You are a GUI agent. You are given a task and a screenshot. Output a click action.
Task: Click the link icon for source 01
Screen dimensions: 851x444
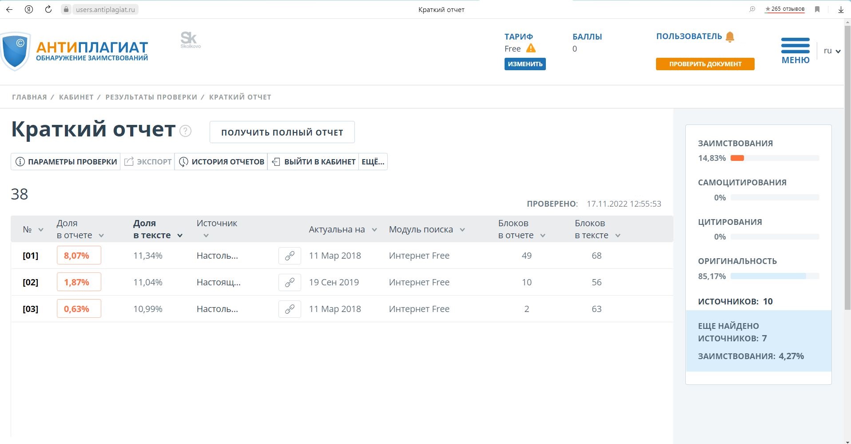click(290, 256)
